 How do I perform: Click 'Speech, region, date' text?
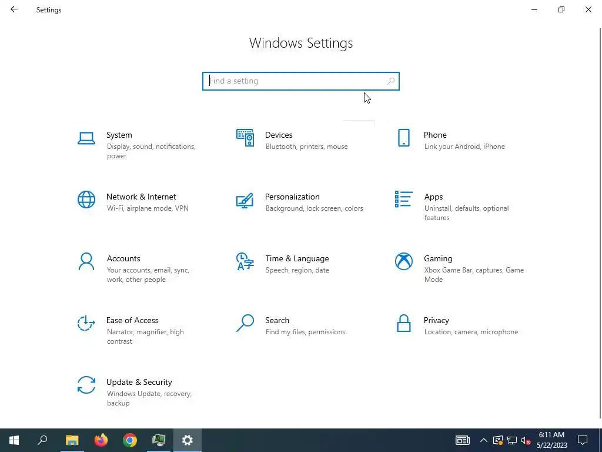point(297,270)
